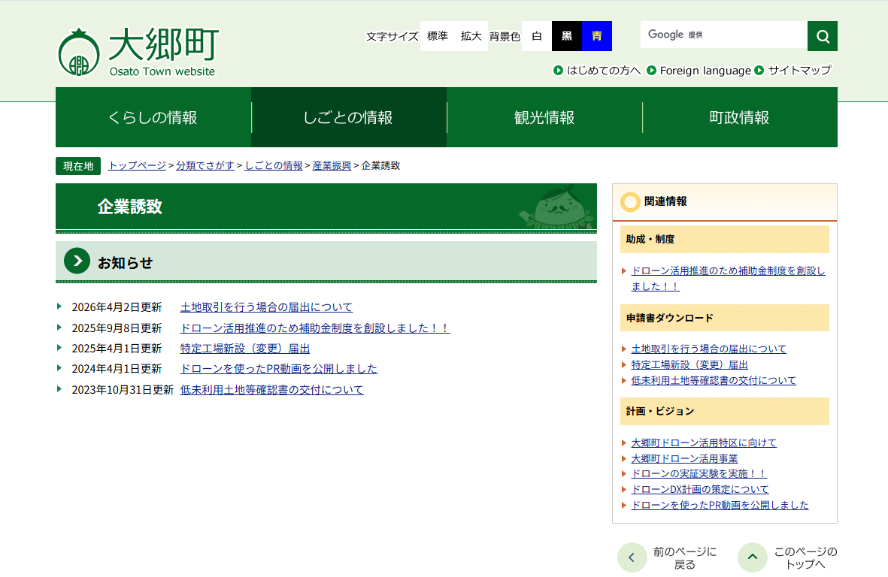Click the 2024年4月1日更新 date text
The height and width of the screenshot is (577, 888).
click(x=117, y=369)
